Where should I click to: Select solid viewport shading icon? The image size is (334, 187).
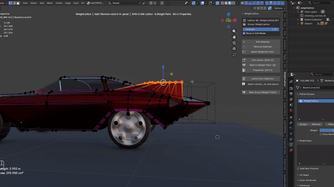pyautogui.click(x=226, y=3)
